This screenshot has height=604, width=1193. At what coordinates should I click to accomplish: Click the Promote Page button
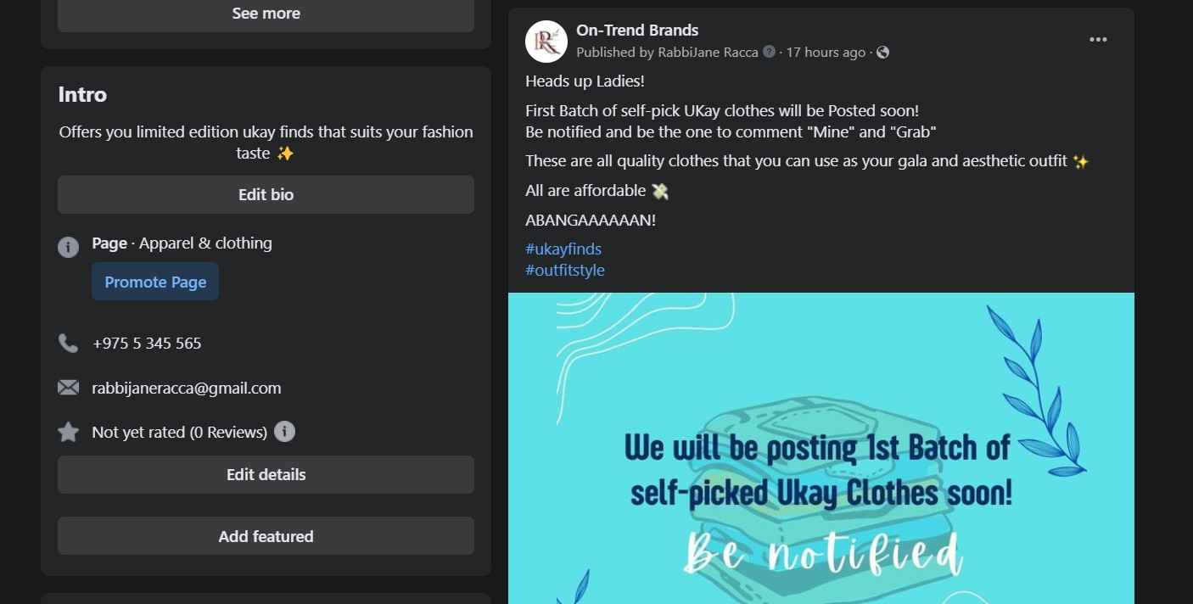[x=155, y=282]
